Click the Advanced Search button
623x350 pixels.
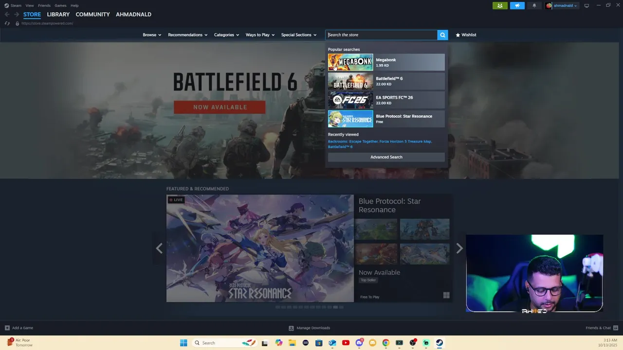[386, 157]
